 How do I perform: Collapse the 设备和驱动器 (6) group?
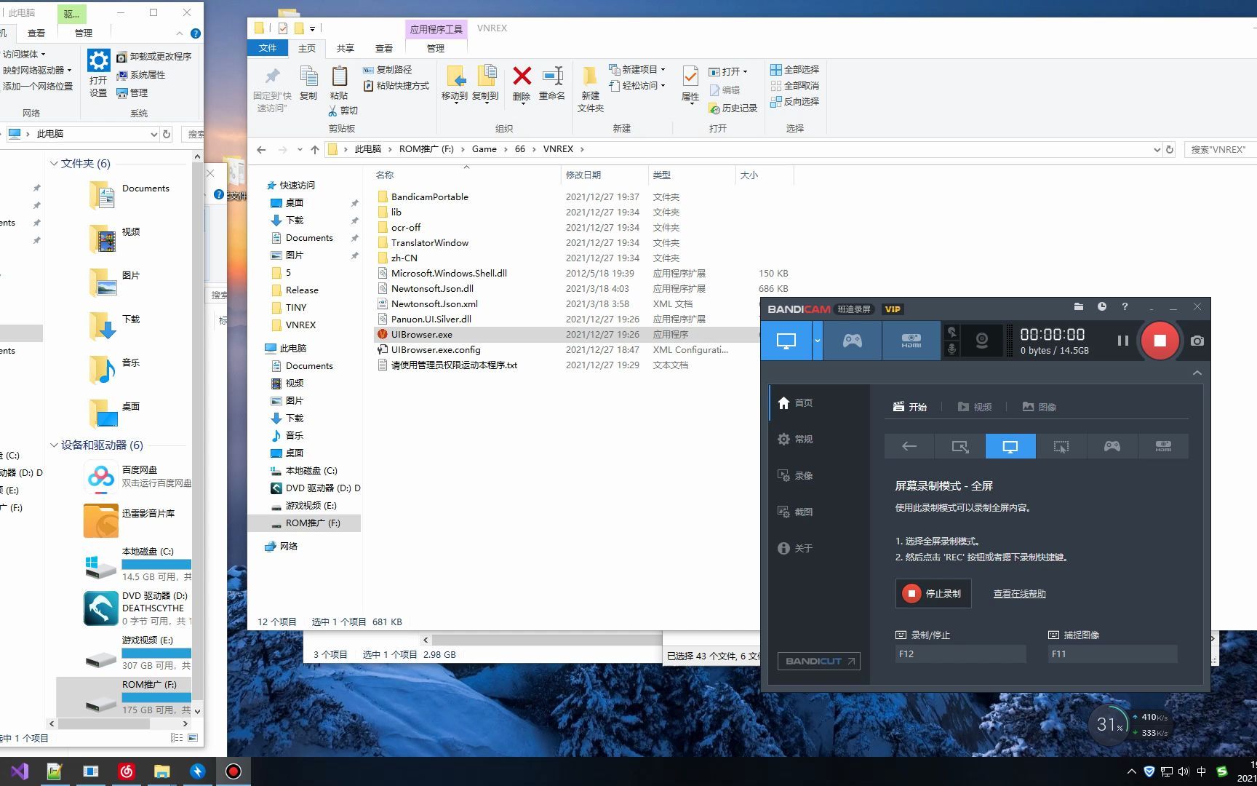[x=53, y=445]
